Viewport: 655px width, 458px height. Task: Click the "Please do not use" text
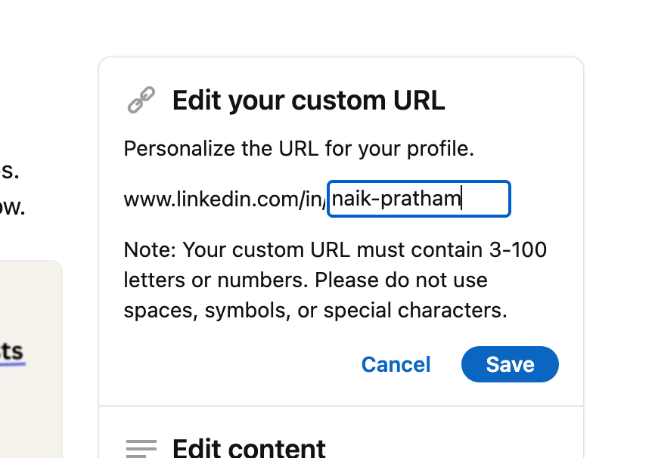401,280
